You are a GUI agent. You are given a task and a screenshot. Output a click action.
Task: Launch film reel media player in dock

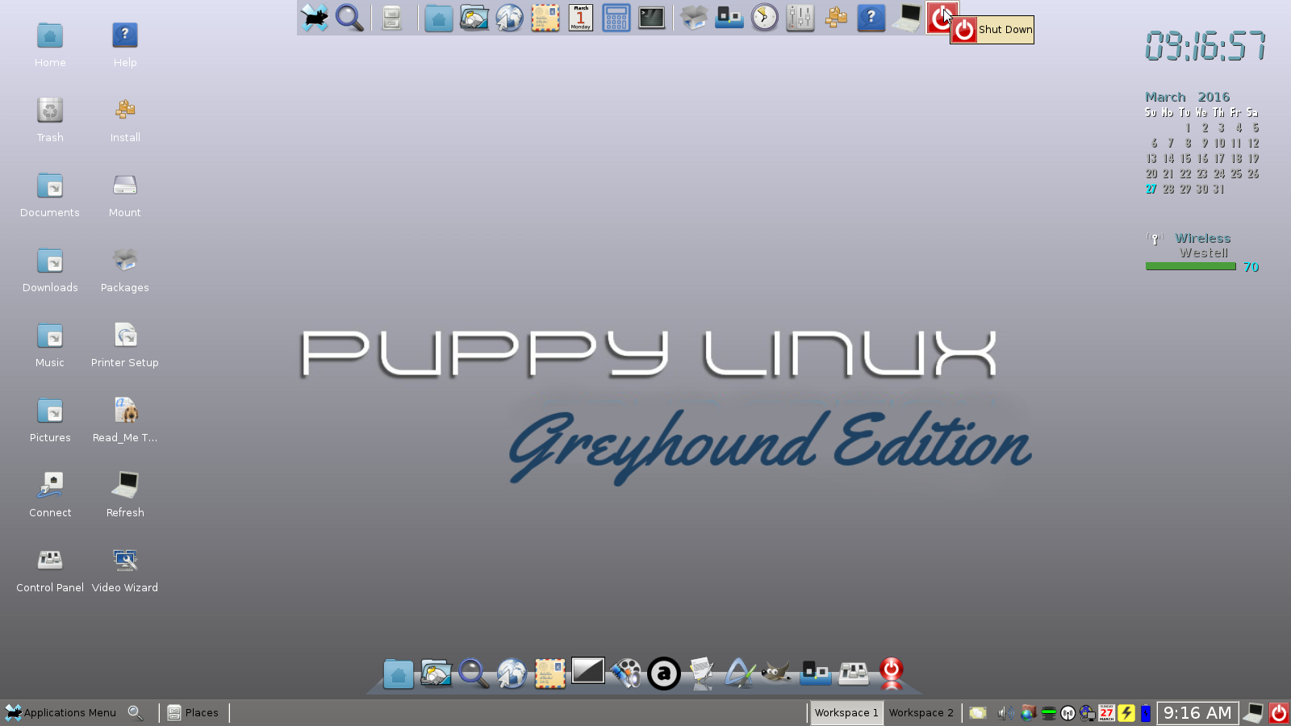pyautogui.click(x=625, y=674)
